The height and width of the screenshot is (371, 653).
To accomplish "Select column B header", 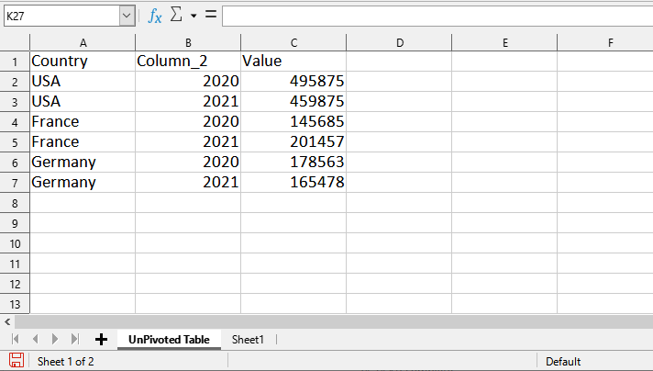I will point(188,43).
